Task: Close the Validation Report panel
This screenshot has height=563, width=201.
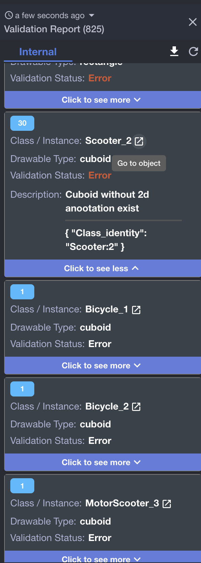Action: [193, 22]
